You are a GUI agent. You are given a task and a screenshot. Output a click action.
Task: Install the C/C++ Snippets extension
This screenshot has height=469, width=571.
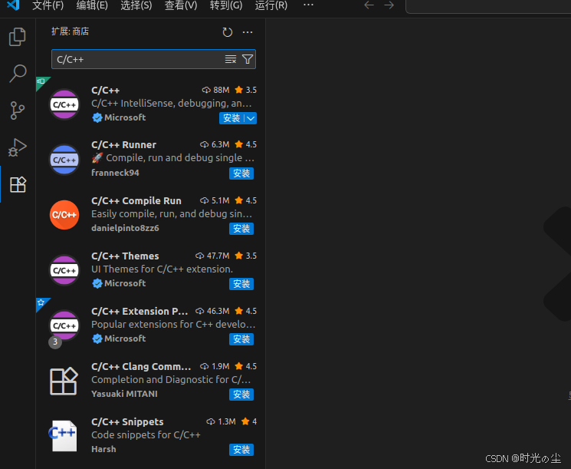(241, 450)
